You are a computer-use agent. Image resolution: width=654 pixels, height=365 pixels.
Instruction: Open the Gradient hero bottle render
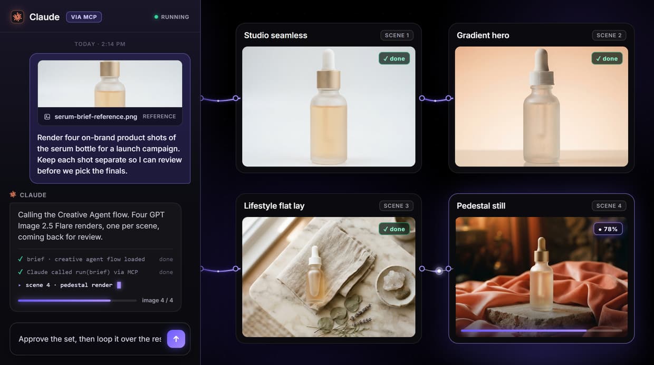click(542, 106)
